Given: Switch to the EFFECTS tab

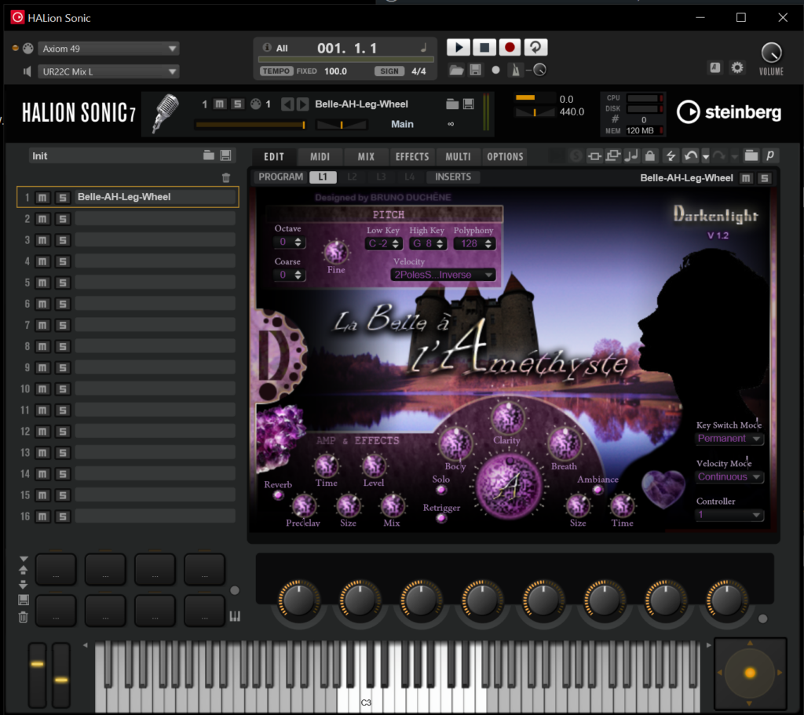Looking at the screenshot, I should 412,156.
